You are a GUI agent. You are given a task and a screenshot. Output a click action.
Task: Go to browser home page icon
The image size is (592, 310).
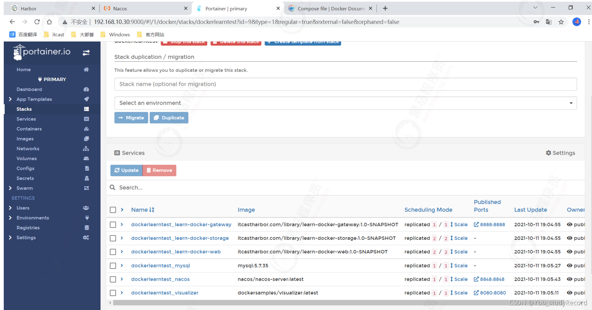(49, 22)
